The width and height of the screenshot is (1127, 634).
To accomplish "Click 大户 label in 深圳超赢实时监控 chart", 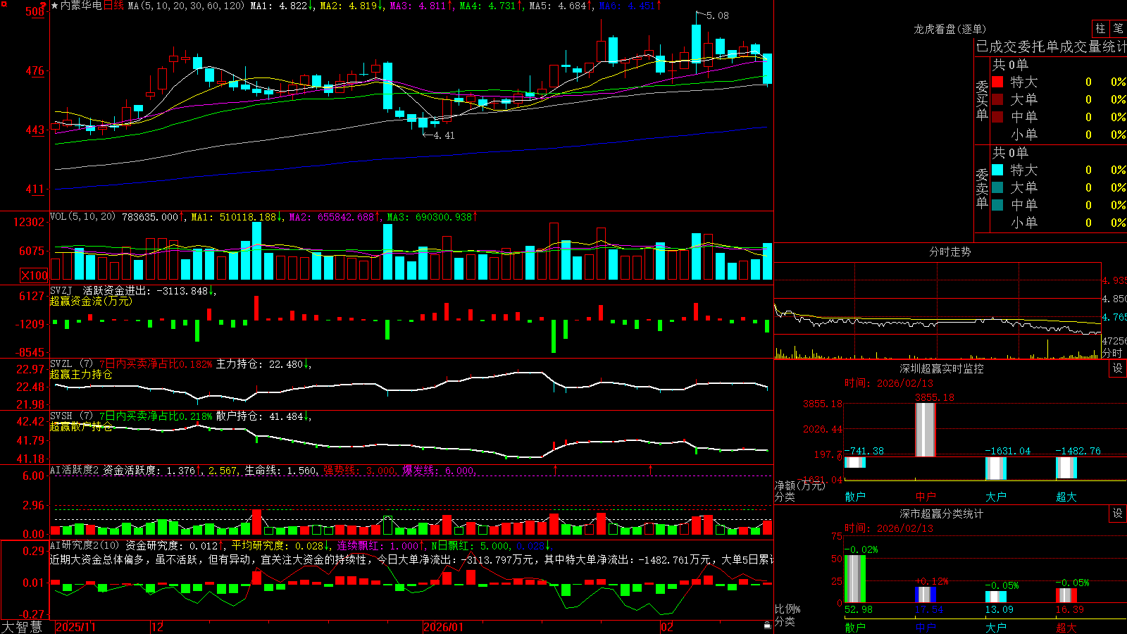I will tap(996, 497).
